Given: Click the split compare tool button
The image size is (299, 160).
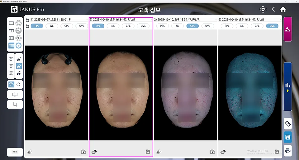Looking at the screenshot, I should click(15, 95).
